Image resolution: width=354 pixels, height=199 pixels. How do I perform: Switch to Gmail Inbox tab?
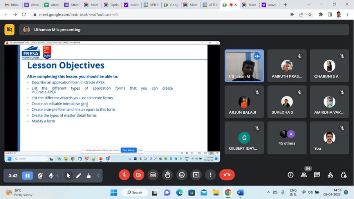click(12, 5)
